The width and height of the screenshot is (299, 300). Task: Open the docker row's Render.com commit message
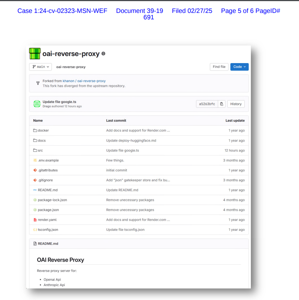click(x=138, y=130)
